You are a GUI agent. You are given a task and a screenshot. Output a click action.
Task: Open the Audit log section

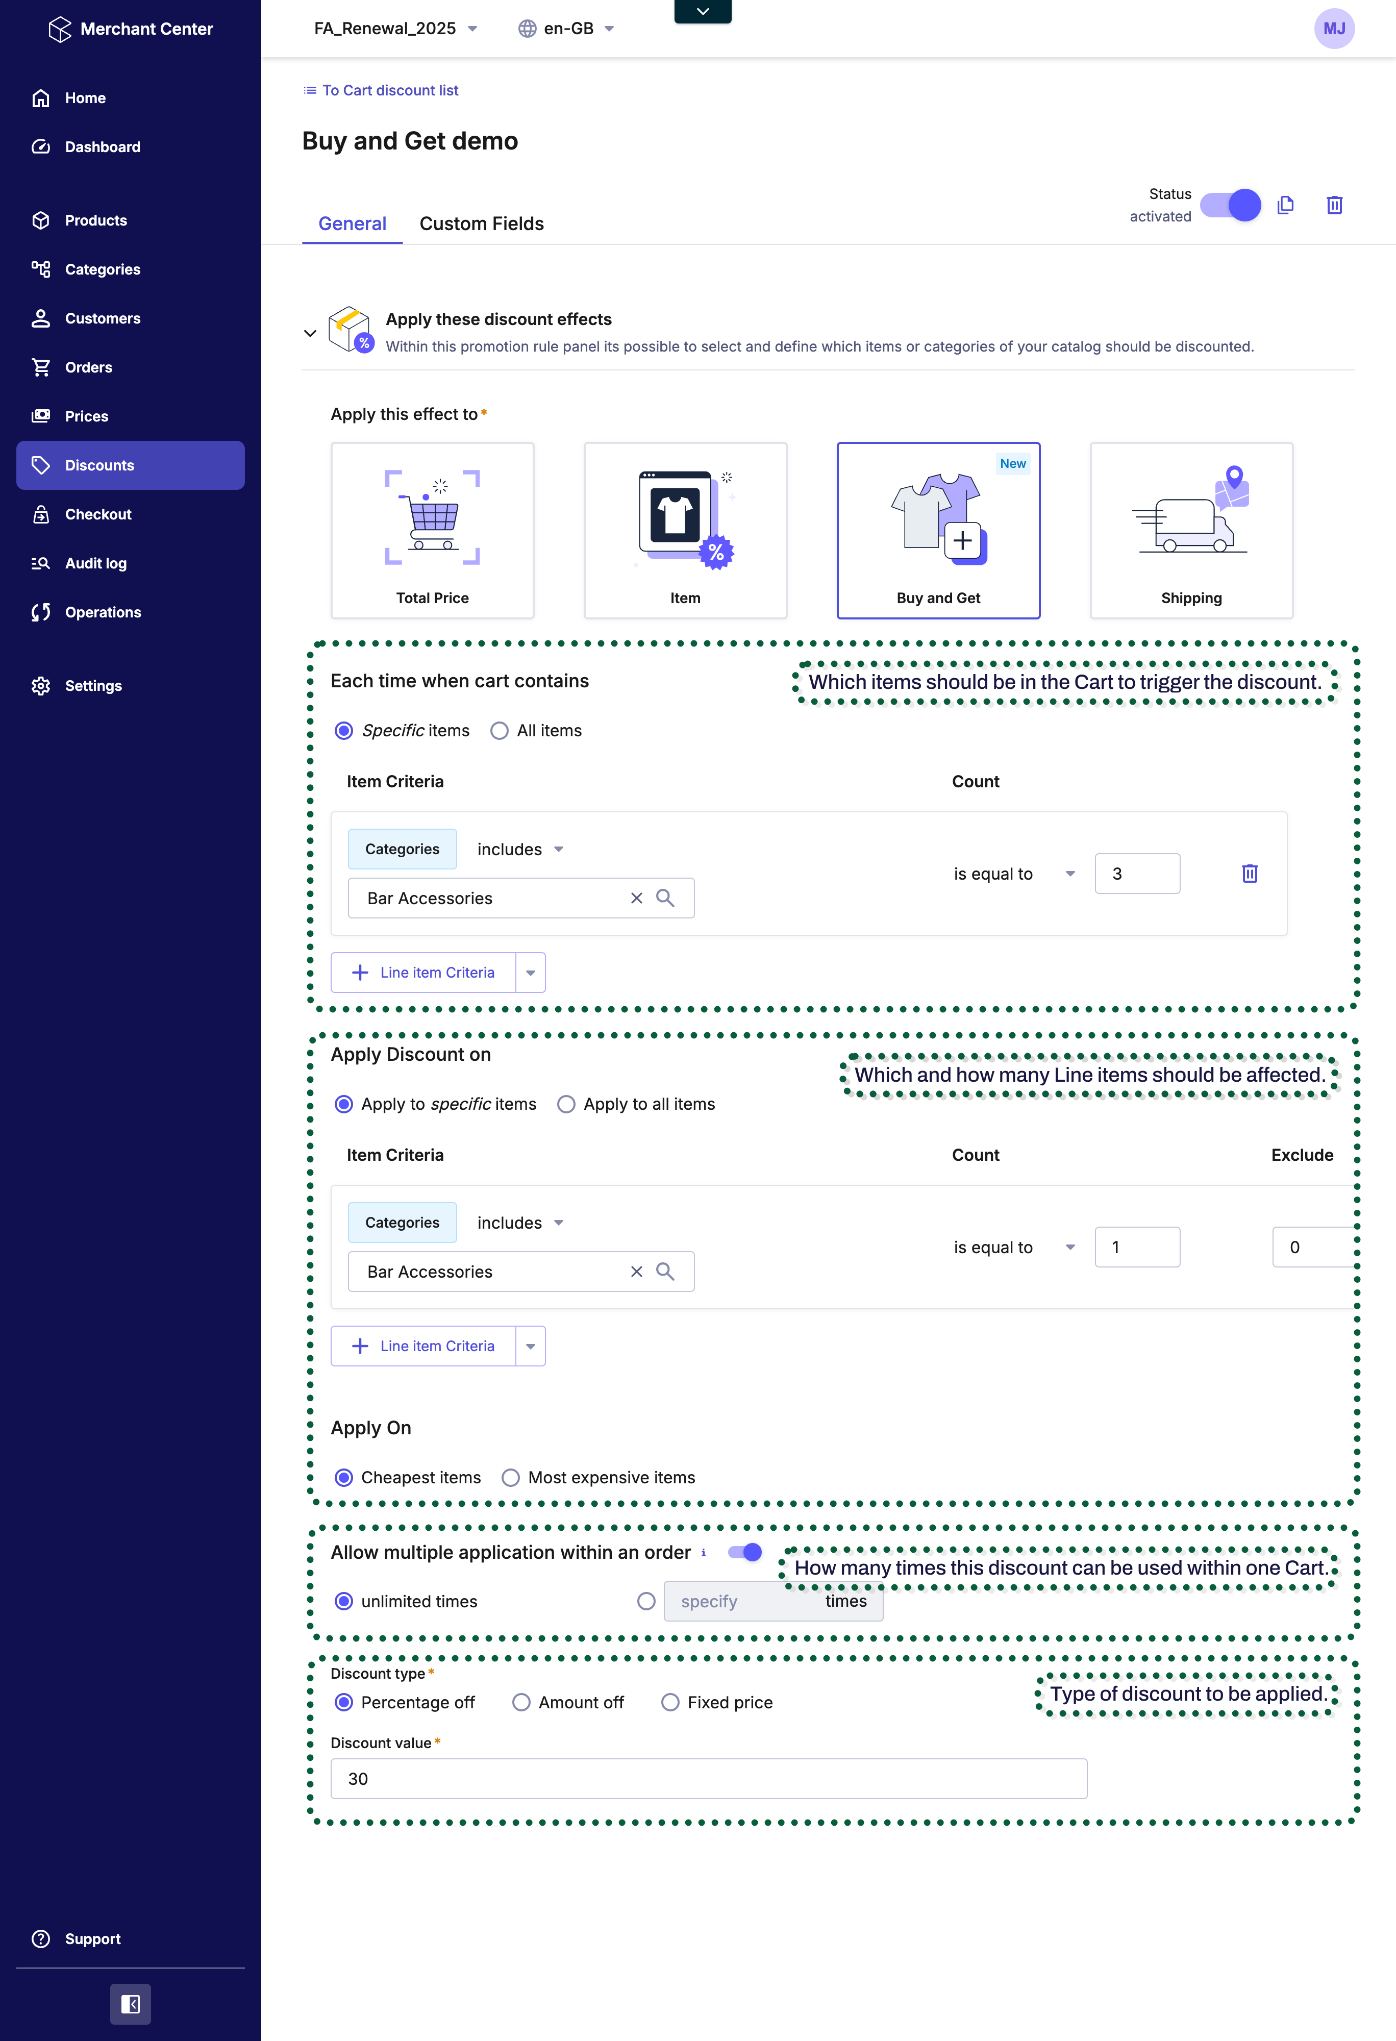point(96,563)
